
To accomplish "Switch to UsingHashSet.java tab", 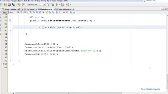I will coord(65,9).
